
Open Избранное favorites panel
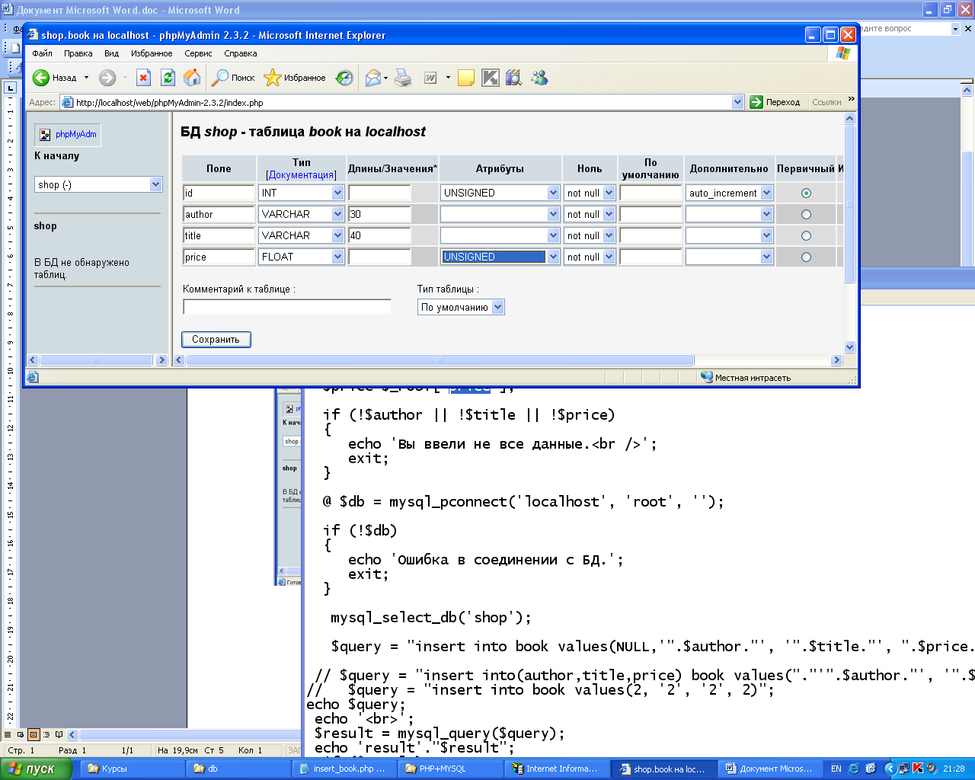point(295,78)
